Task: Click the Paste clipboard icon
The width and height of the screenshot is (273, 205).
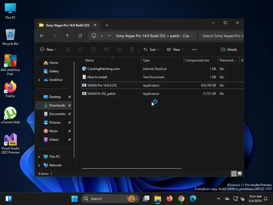Action: (x=94, y=49)
